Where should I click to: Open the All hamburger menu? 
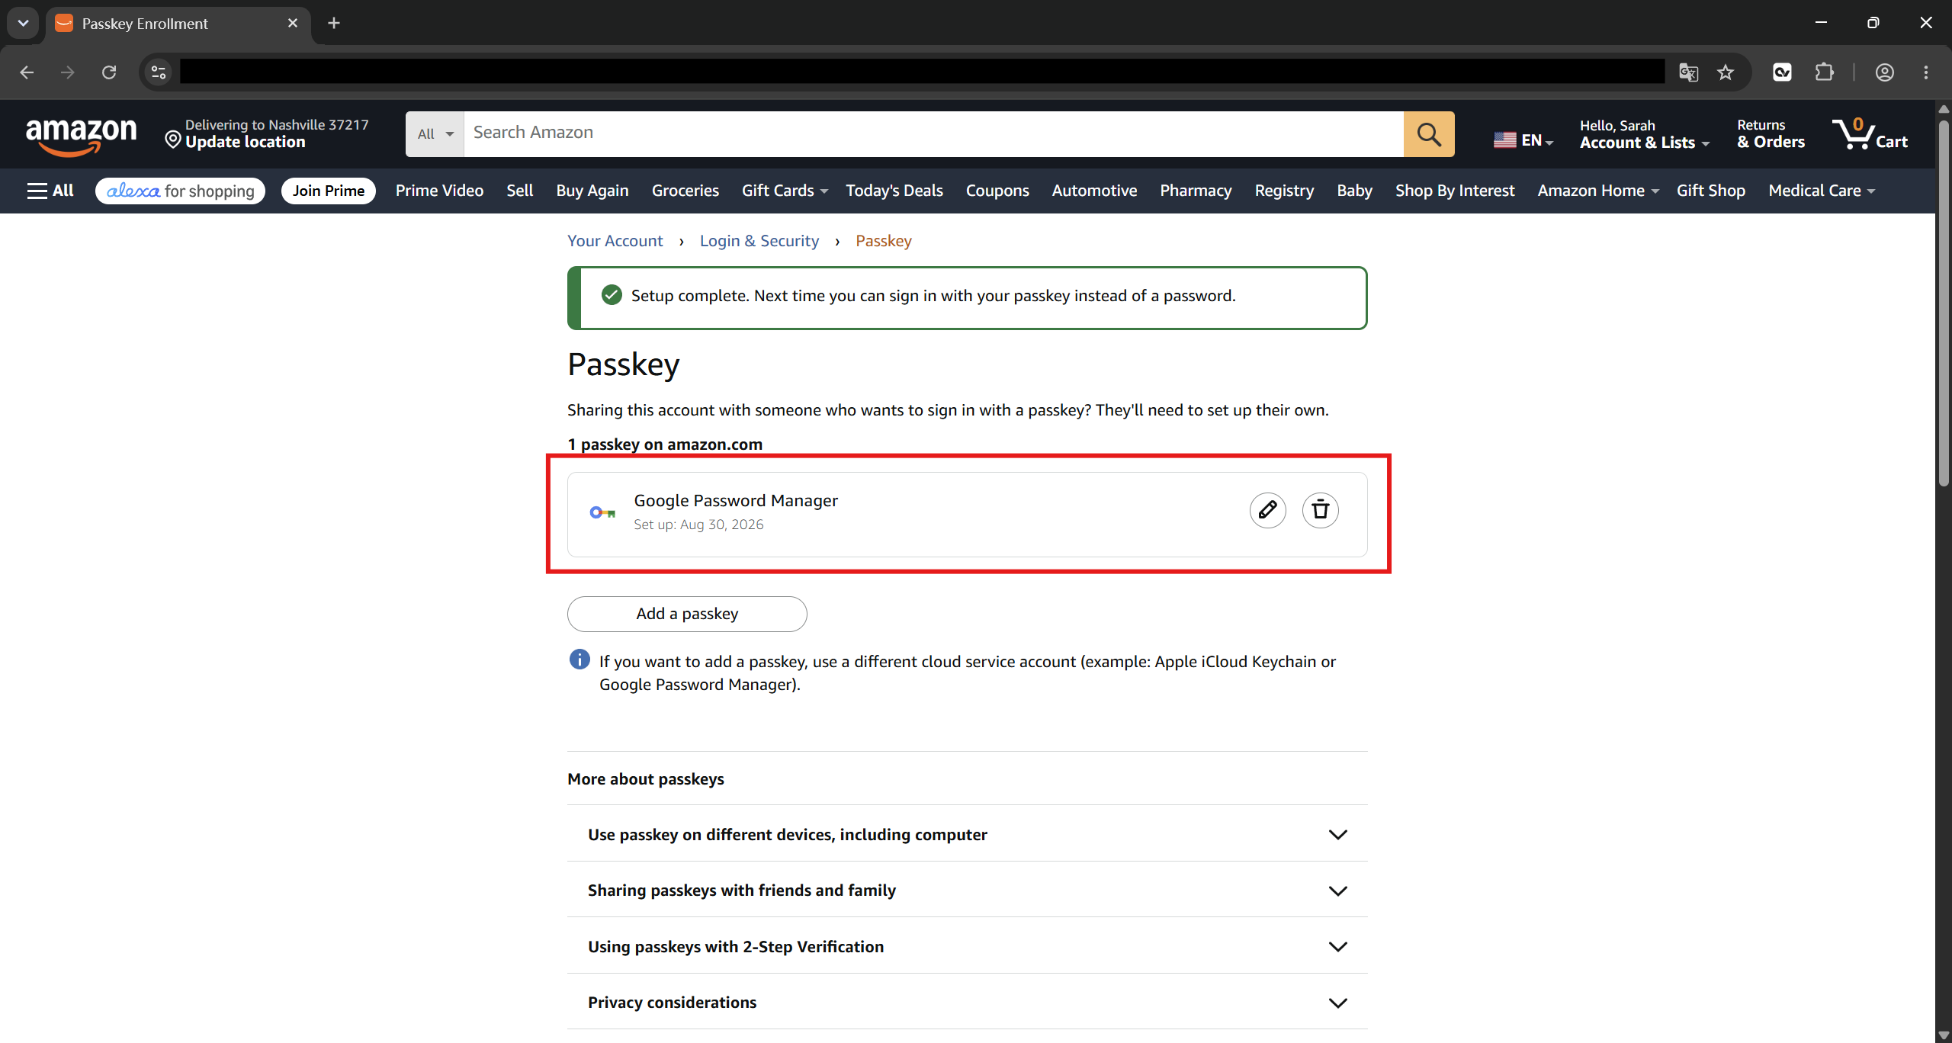(x=50, y=191)
